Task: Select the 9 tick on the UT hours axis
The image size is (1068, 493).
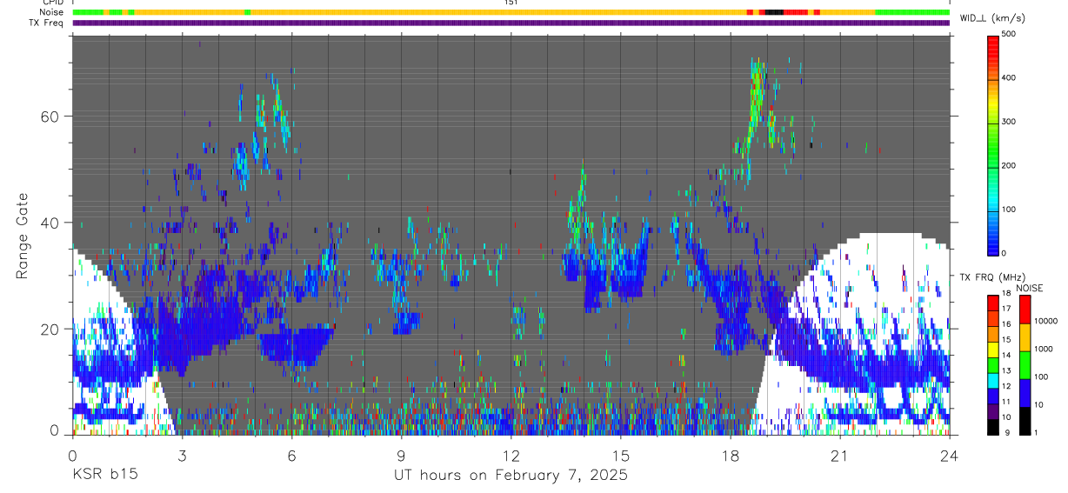Action: (x=401, y=456)
